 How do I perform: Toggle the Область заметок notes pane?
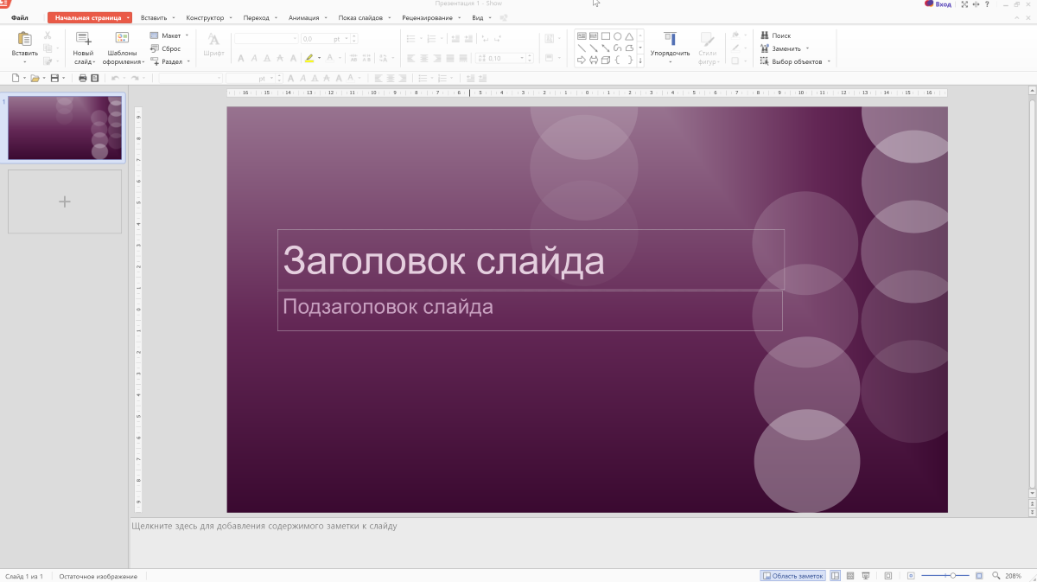pyautogui.click(x=792, y=575)
